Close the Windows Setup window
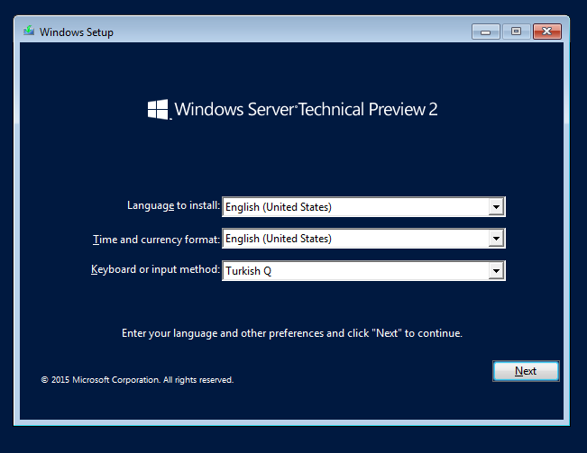587x453 pixels. (x=547, y=32)
